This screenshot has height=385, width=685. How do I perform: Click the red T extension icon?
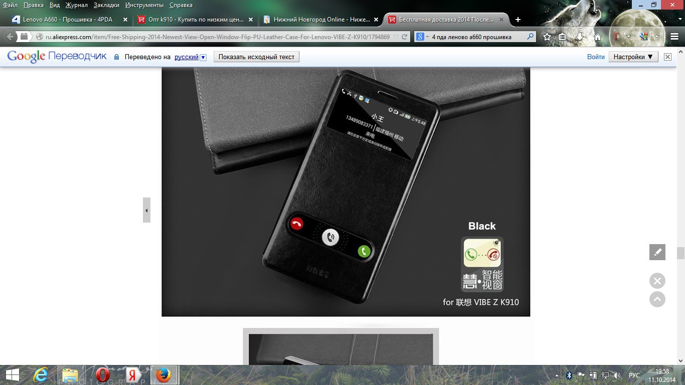coord(617,37)
